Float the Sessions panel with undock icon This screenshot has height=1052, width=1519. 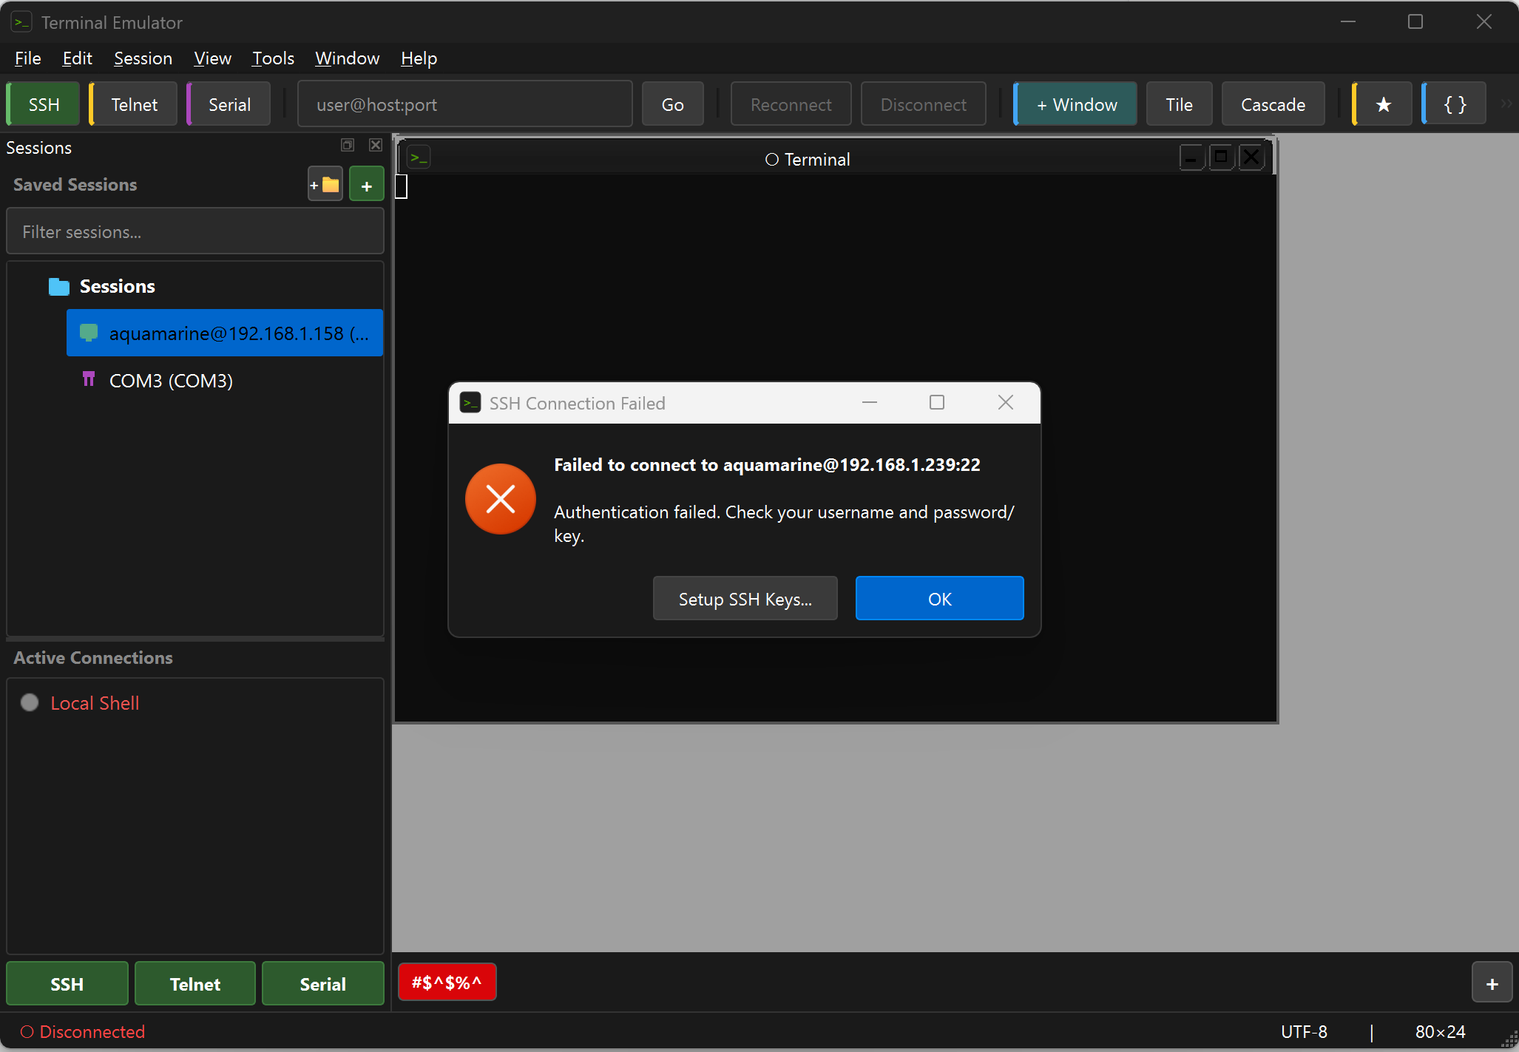(348, 145)
